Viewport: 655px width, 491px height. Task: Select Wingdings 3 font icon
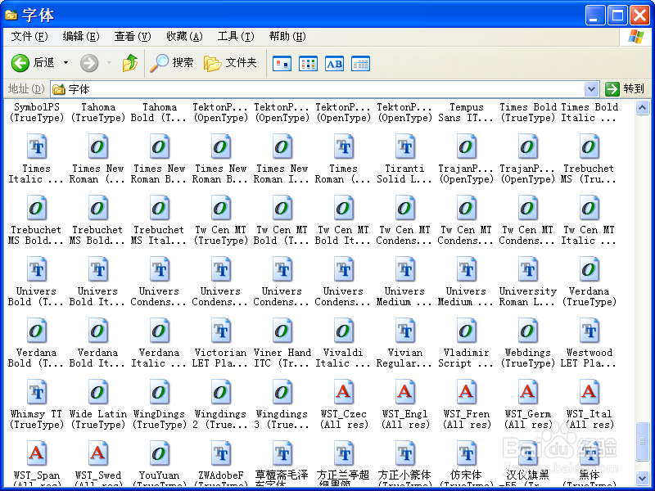282,392
